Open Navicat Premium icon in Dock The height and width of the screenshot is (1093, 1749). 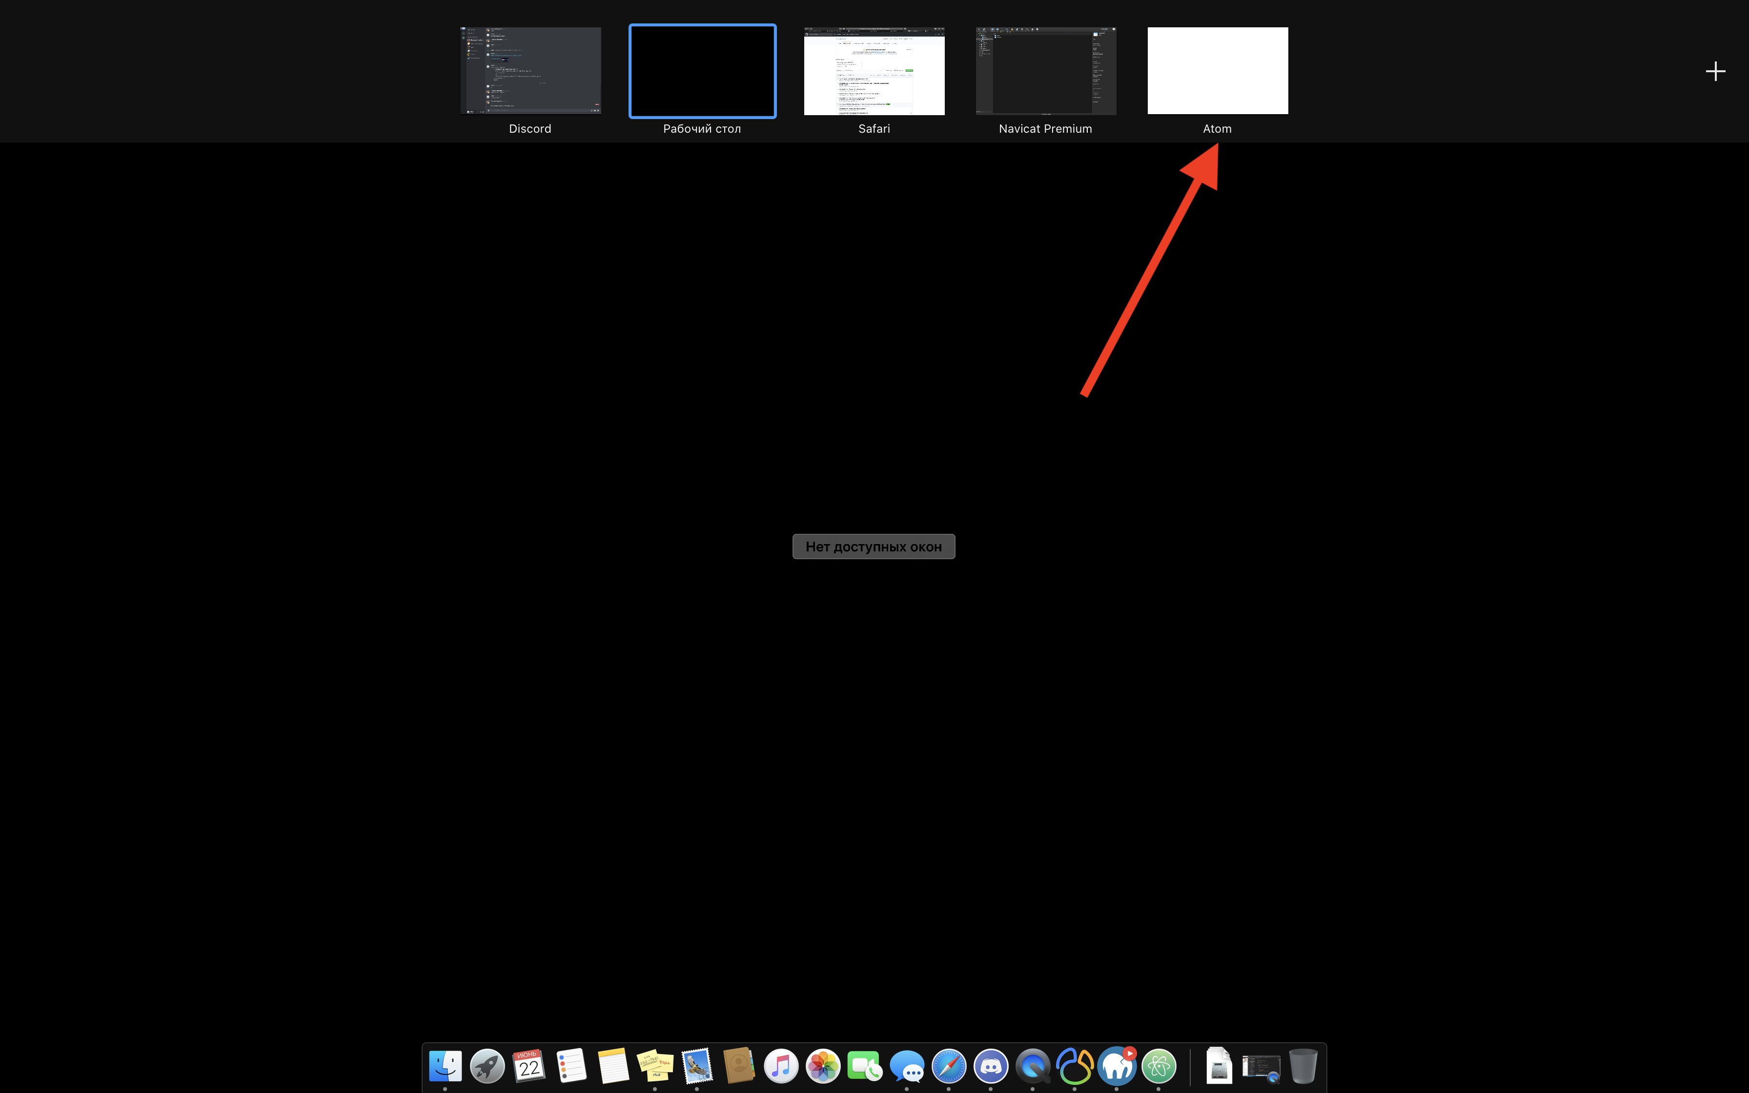(x=1074, y=1066)
